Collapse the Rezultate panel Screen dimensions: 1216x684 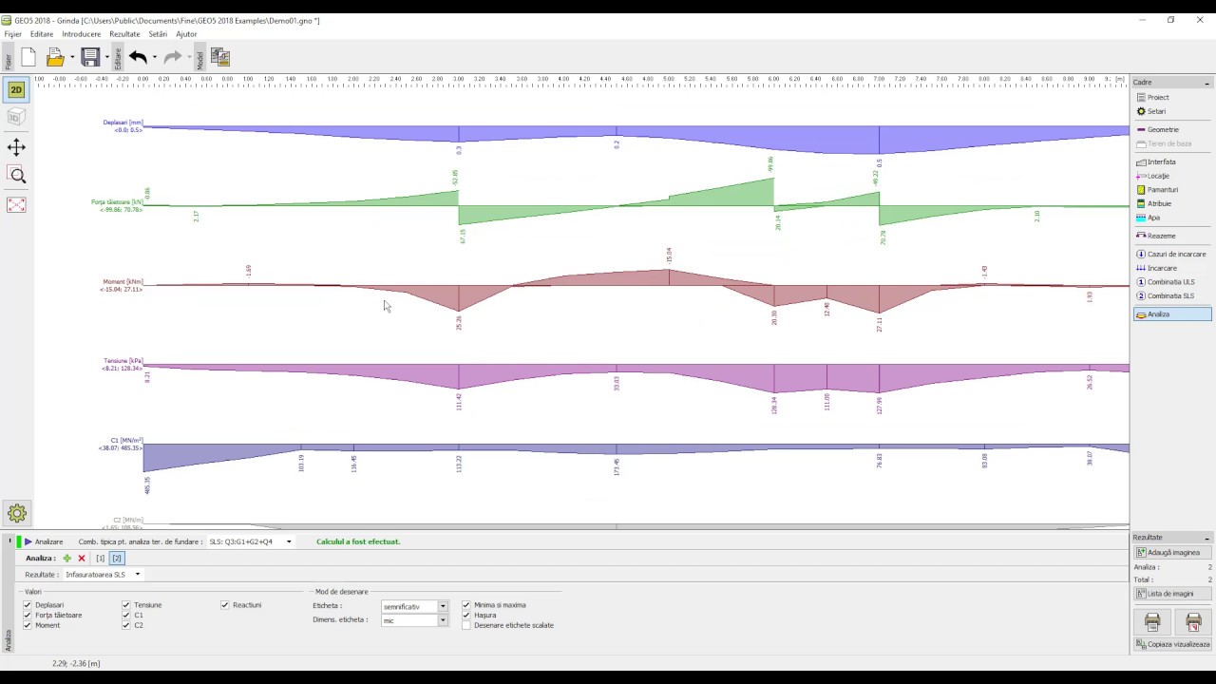[1206, 538]
